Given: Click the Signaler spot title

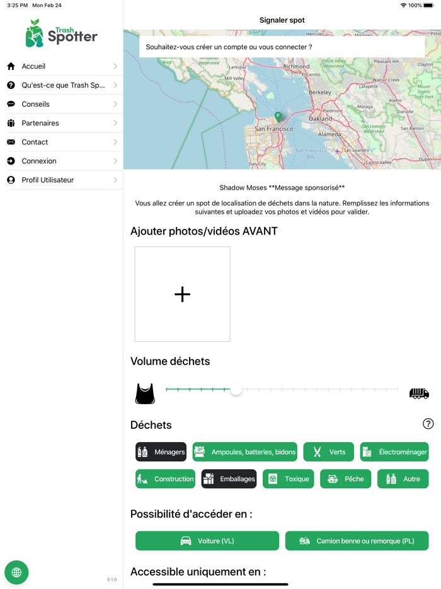Looking at the screenshot, I should click(x=282, y=20).
